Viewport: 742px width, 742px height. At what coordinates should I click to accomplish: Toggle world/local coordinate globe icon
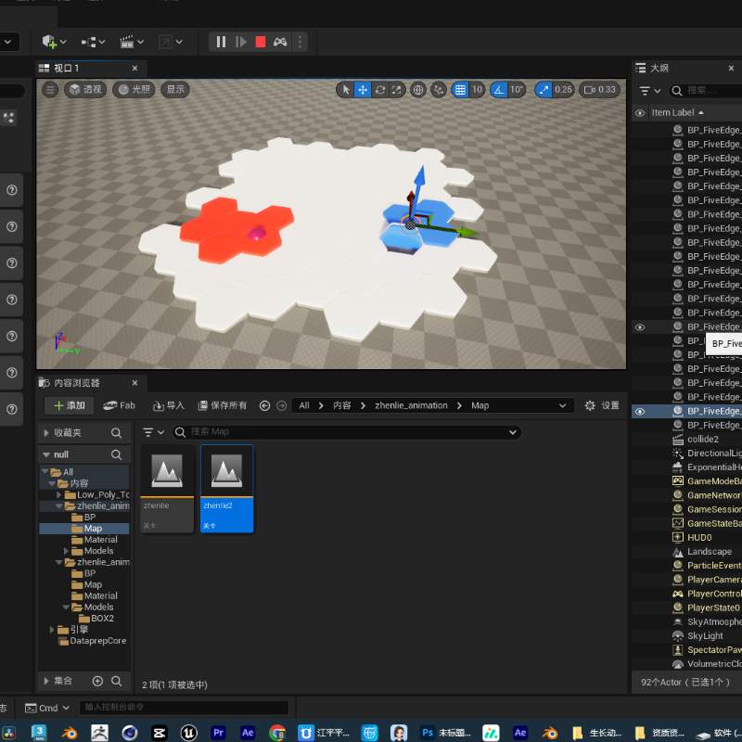coord(418,90)
